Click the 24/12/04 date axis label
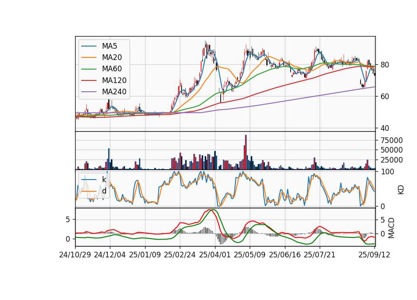The width and height of the screenshot is (417, 300). point(110,255)
